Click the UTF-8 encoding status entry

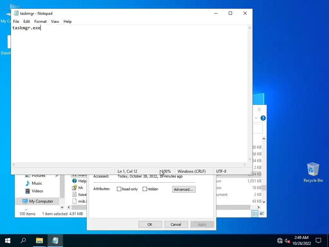[221, 171]
